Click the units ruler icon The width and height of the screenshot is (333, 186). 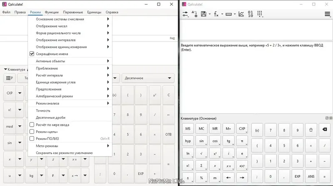(x=229, y=14)
